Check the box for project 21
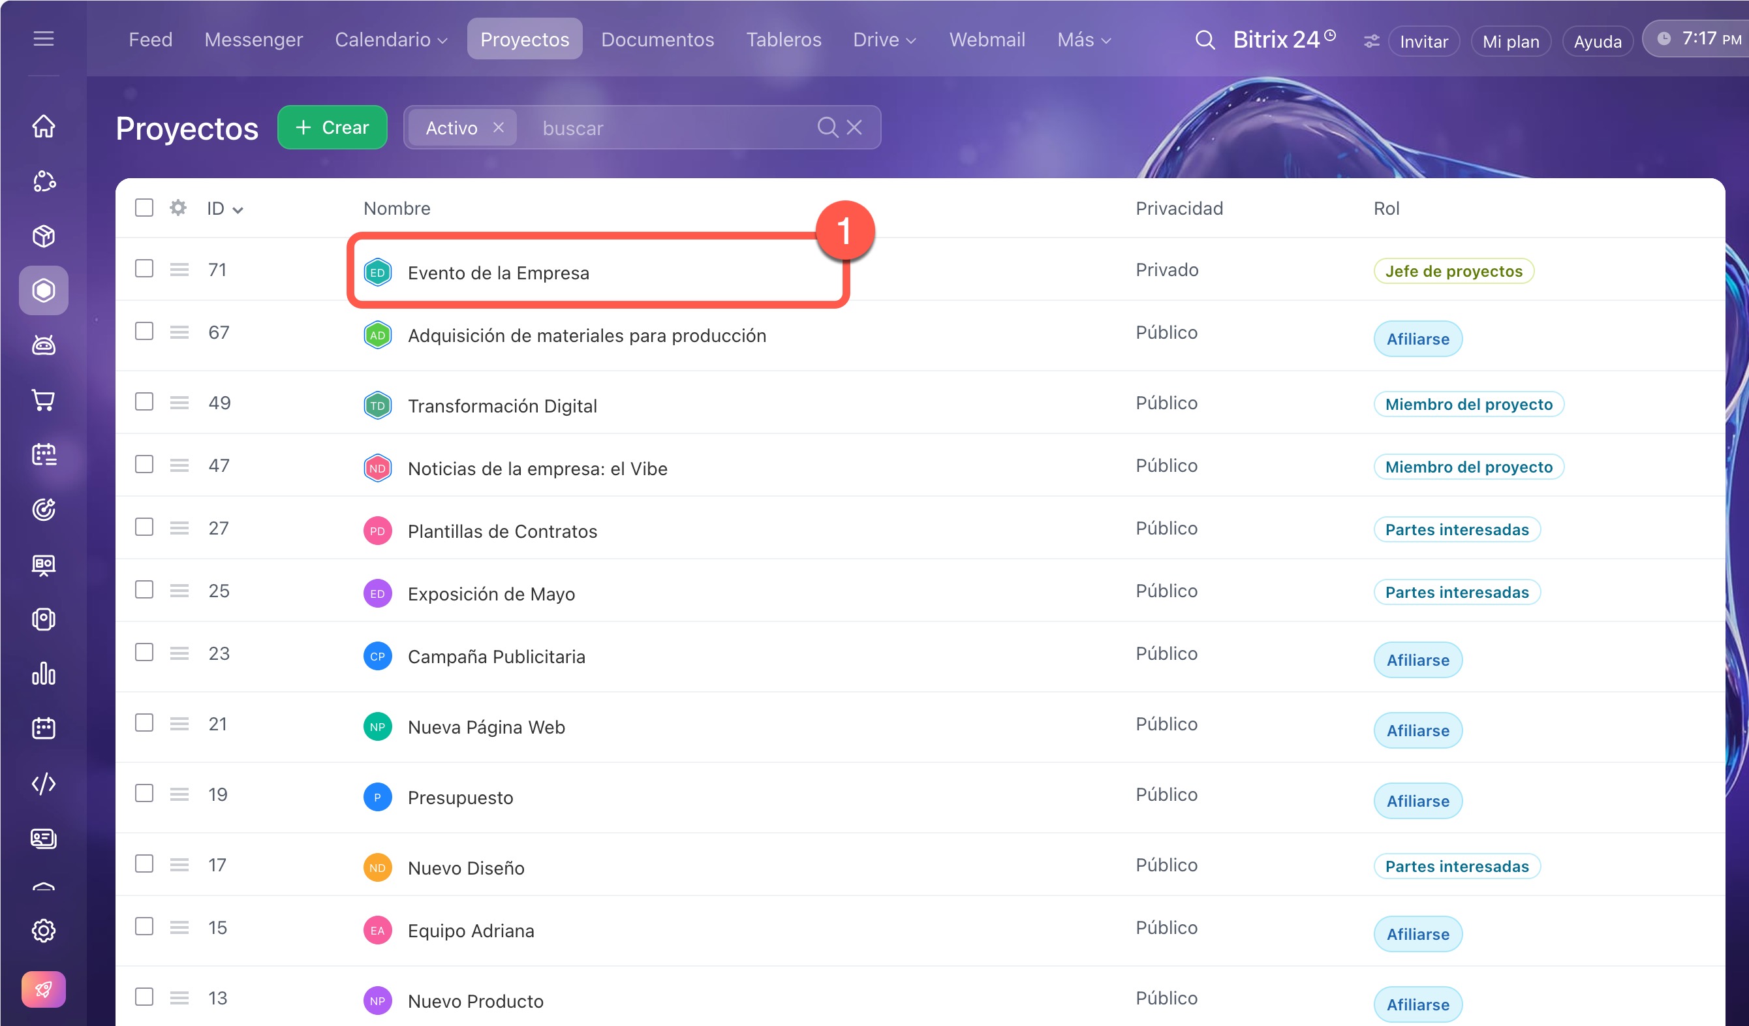The height and width of the screenshot is (1026, 1749). pos(144,723)
